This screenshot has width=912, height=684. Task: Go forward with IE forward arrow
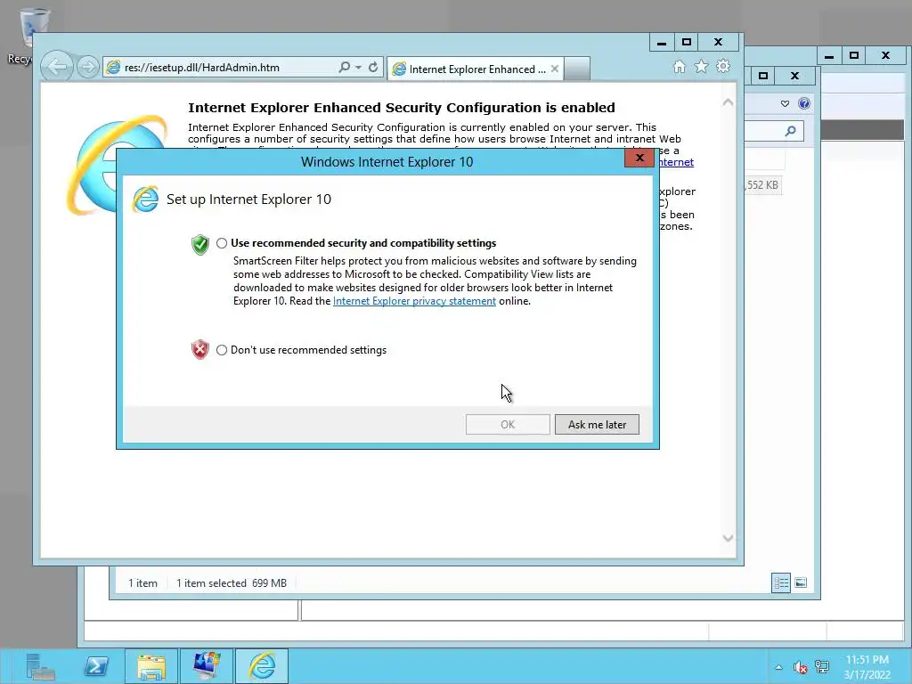click(88, 68)
